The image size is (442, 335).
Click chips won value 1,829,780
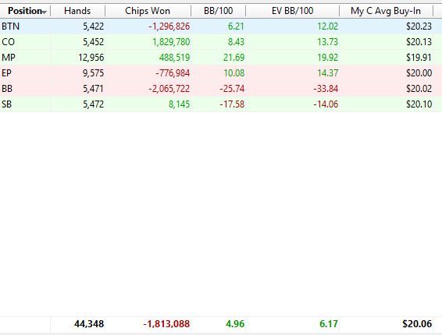(x=171, y=42)
